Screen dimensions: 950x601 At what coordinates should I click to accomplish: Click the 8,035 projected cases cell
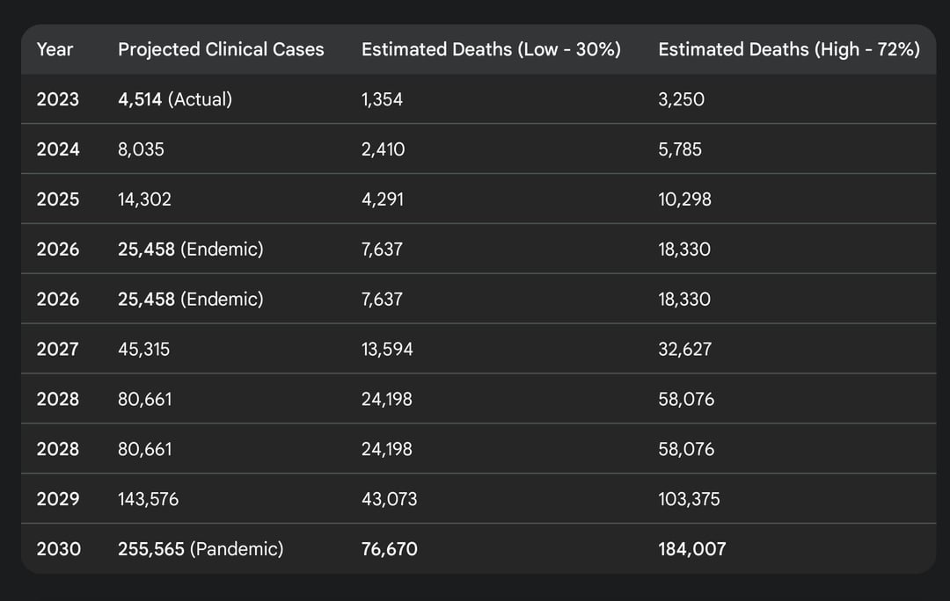141,149
